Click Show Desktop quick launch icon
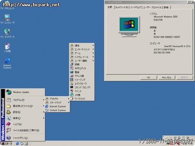Screen dimensions: 195x146 pyautogui.click(x=26, y=144)
